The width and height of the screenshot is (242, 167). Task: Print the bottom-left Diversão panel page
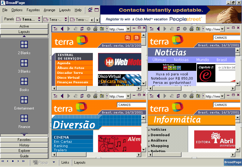pos(95,96)
